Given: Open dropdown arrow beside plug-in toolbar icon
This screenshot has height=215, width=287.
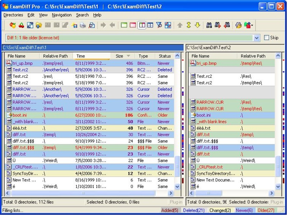Looking at the screenshot, I should click(x=252, y=25).
